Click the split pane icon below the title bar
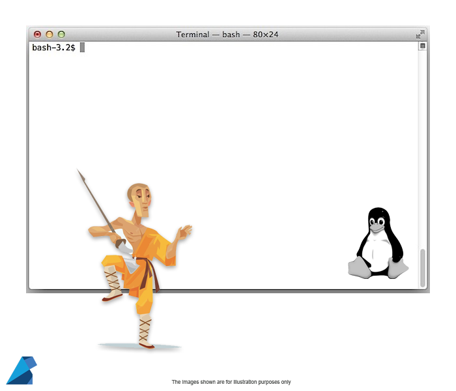The width and height of the screenshot is (456, 391). [423, 46]
